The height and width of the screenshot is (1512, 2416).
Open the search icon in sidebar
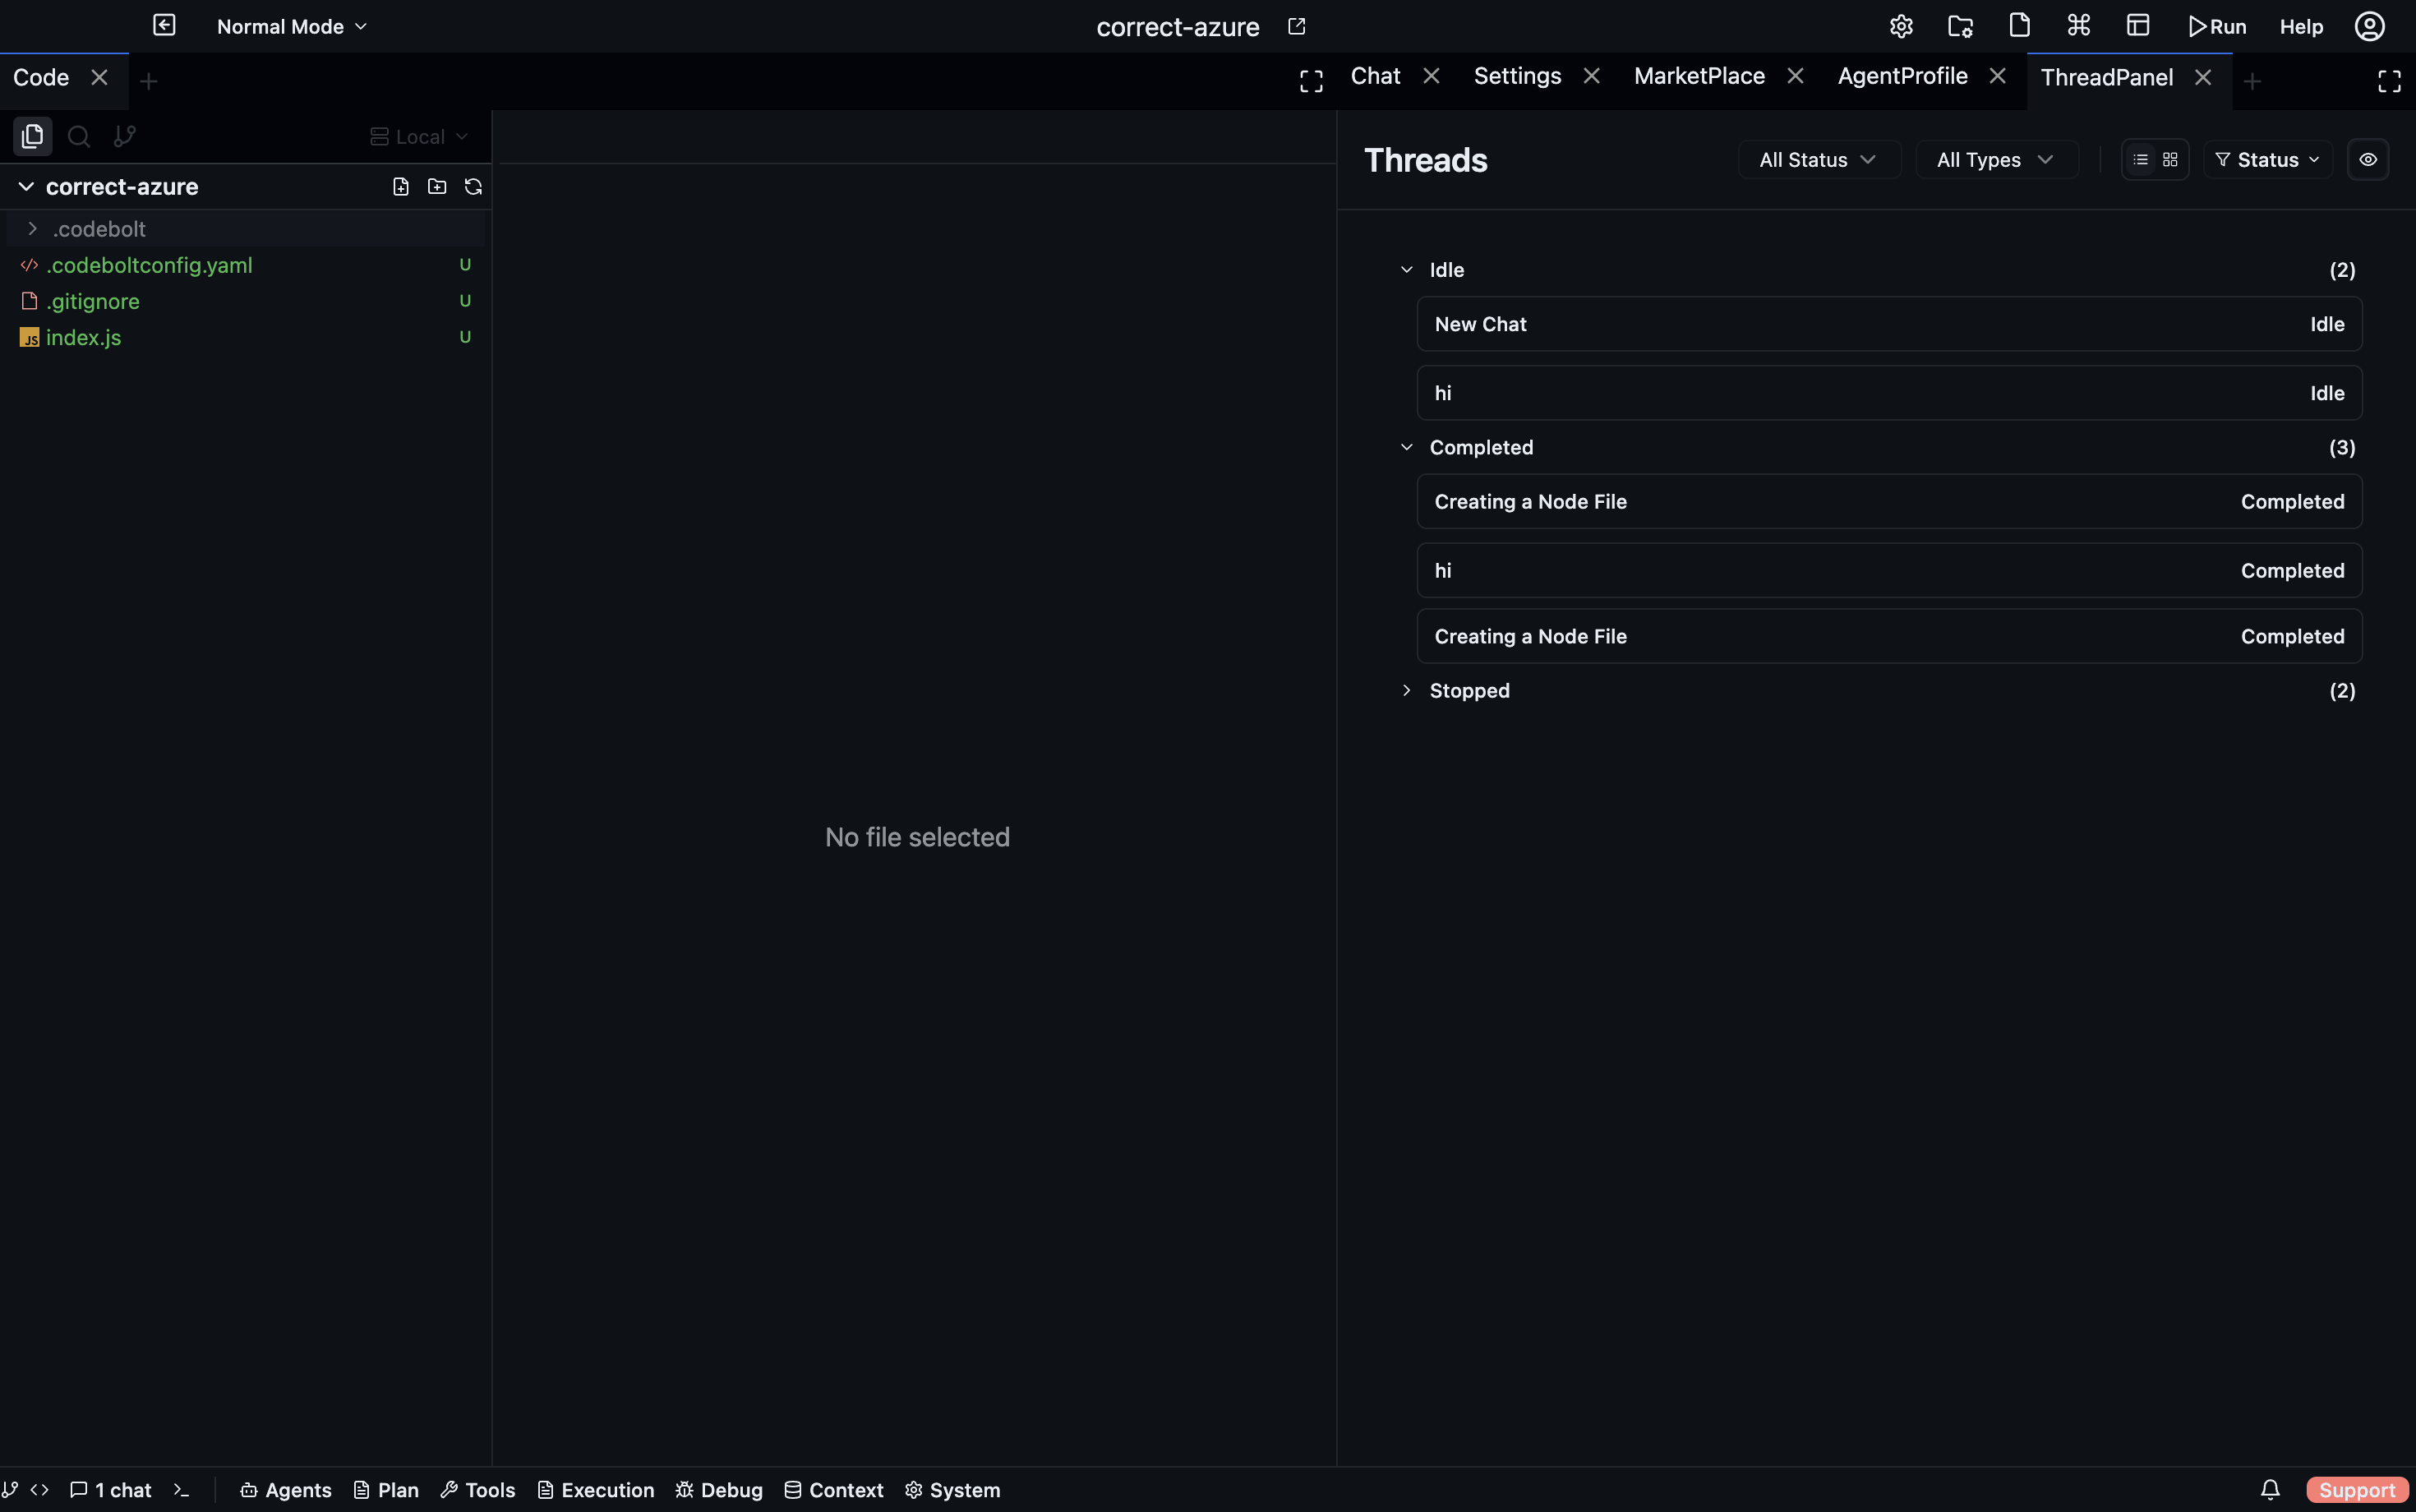click(x=79, y=136)
